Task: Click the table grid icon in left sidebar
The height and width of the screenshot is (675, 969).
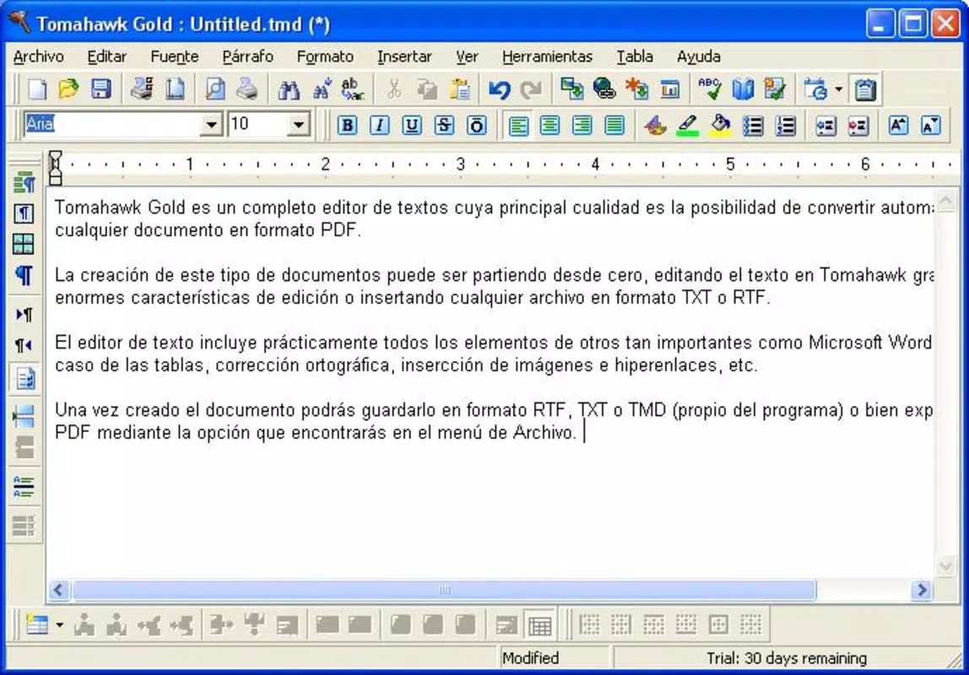Action: [x=24, y=245]
